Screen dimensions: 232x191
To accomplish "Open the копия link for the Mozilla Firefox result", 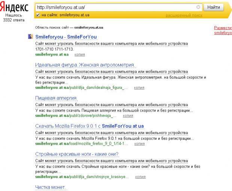I will (140, 144).
